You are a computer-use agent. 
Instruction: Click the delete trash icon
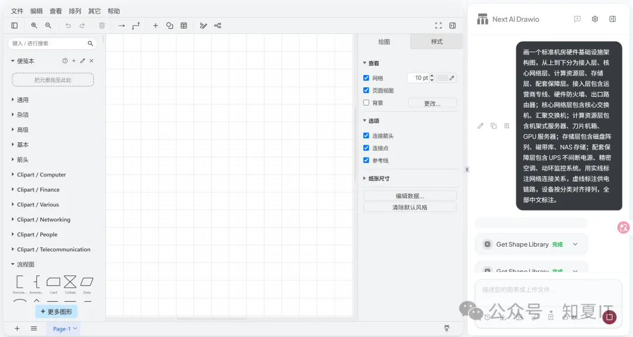point(102,25)
